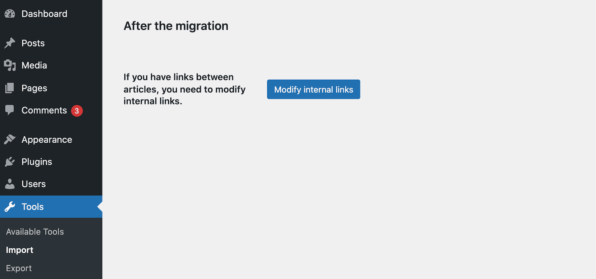This screenshot has width=596, height=279.
Task: Go to the Posts menu
Action: click(x=33, y=43)
